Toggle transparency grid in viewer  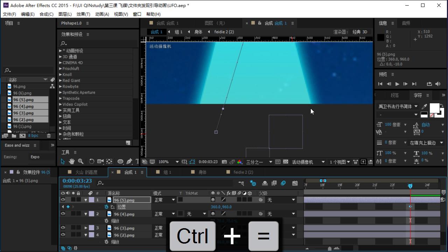[x=286, y=162]
